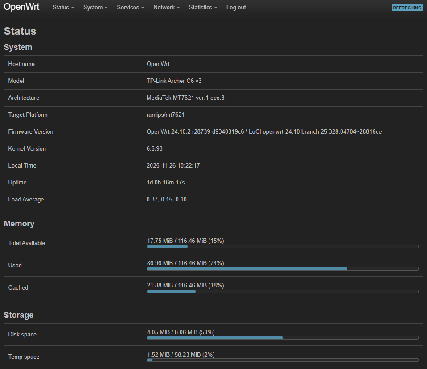Image resolution: width=427 pixels, height=369 pixels.
Task: Click the Local Time value
Action: pyautogui.click(x=173, y=165)
